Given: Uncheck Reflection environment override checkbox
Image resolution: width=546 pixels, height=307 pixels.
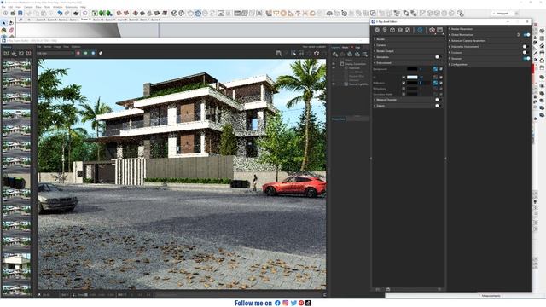Looking at the screenshot, I should pos(404,83).
